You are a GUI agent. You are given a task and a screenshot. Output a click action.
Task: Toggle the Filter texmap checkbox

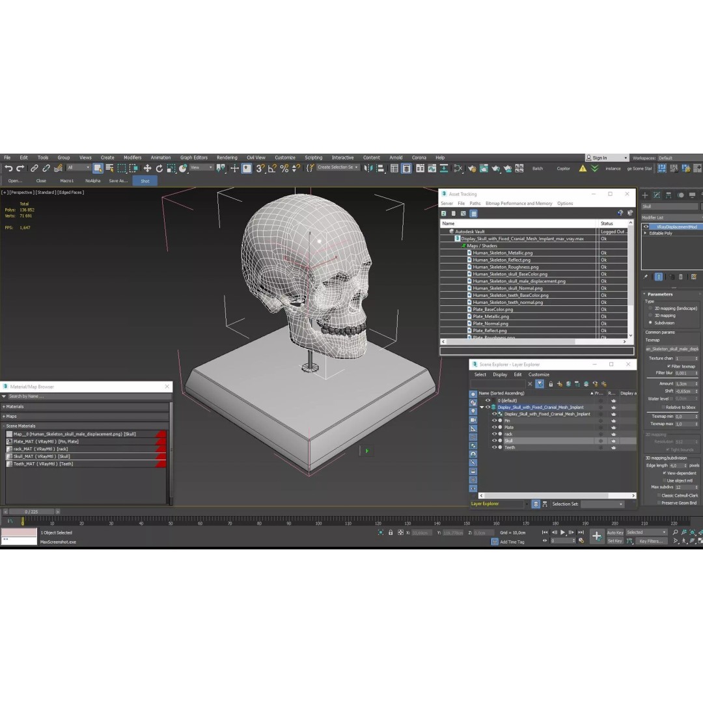point(669,366)
